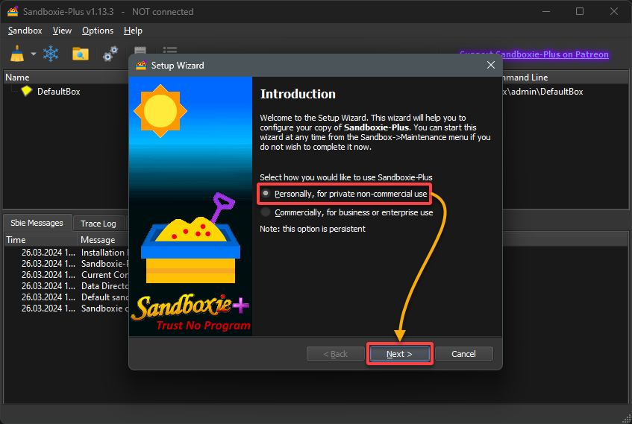
Task: Select the DefaultBox tree item
Action: tap(58, 92)
